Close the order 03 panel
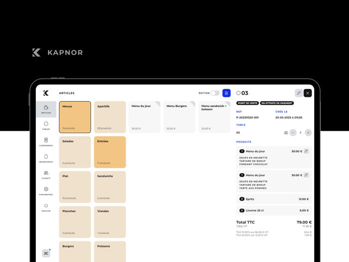Viewport: 349px width, 262px height. pos(308,93)
